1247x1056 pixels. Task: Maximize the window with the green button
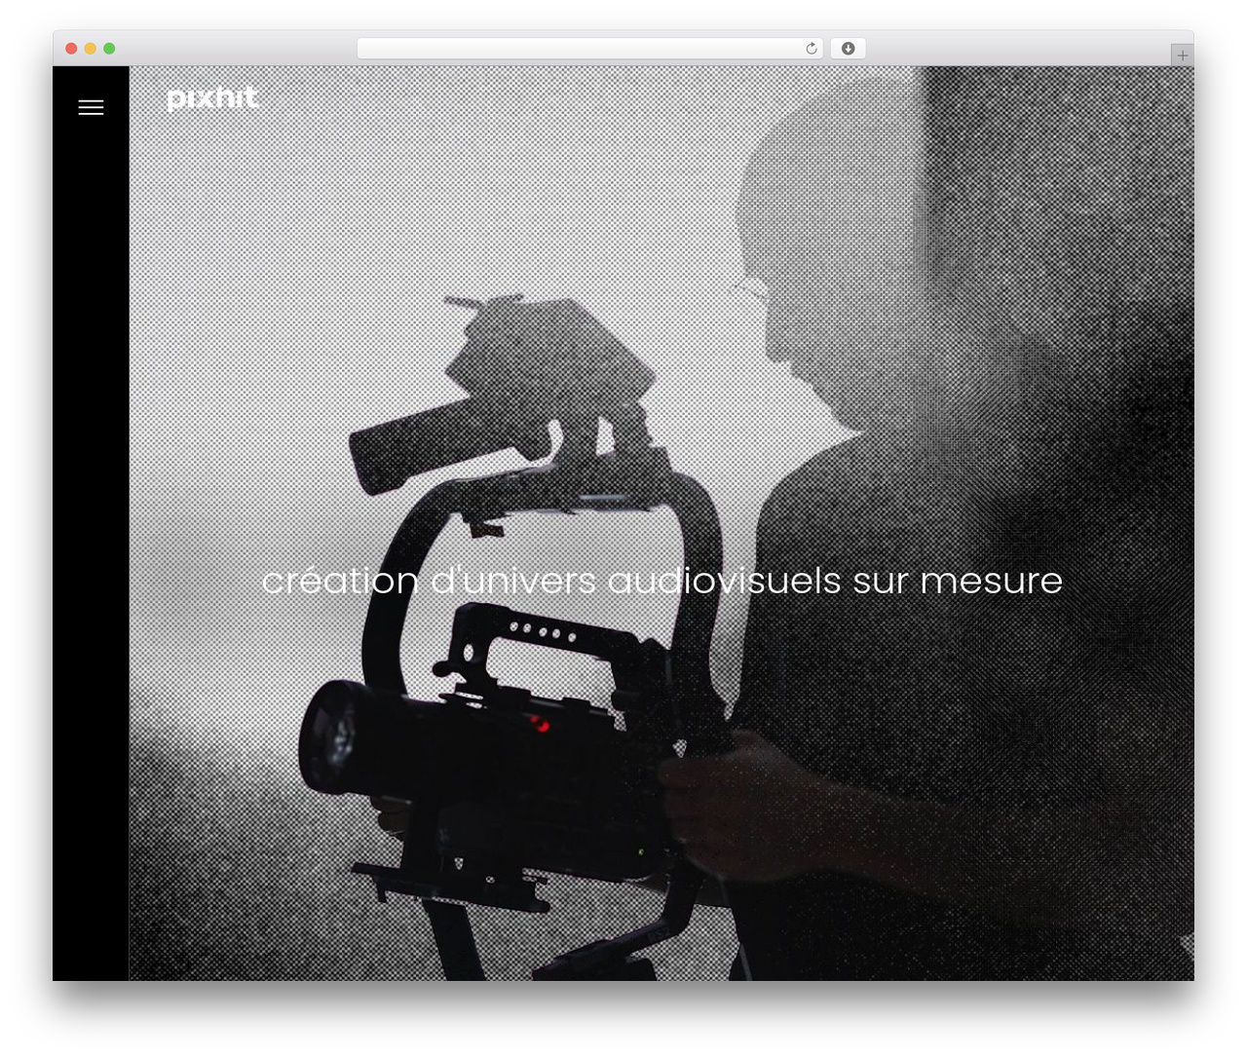(x=109, y=49)
